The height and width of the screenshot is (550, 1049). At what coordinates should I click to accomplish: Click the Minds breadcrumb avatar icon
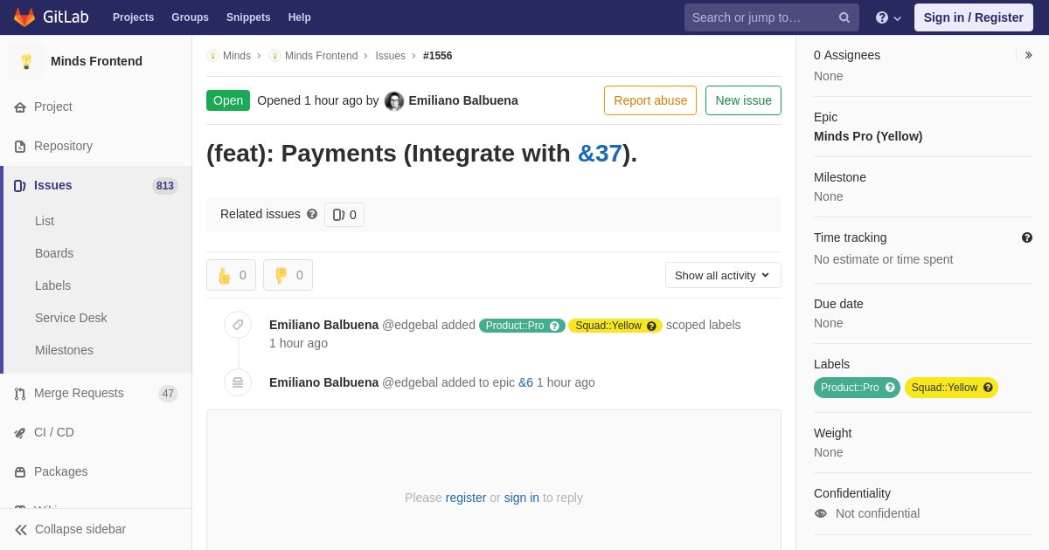(x=212, y=56)
